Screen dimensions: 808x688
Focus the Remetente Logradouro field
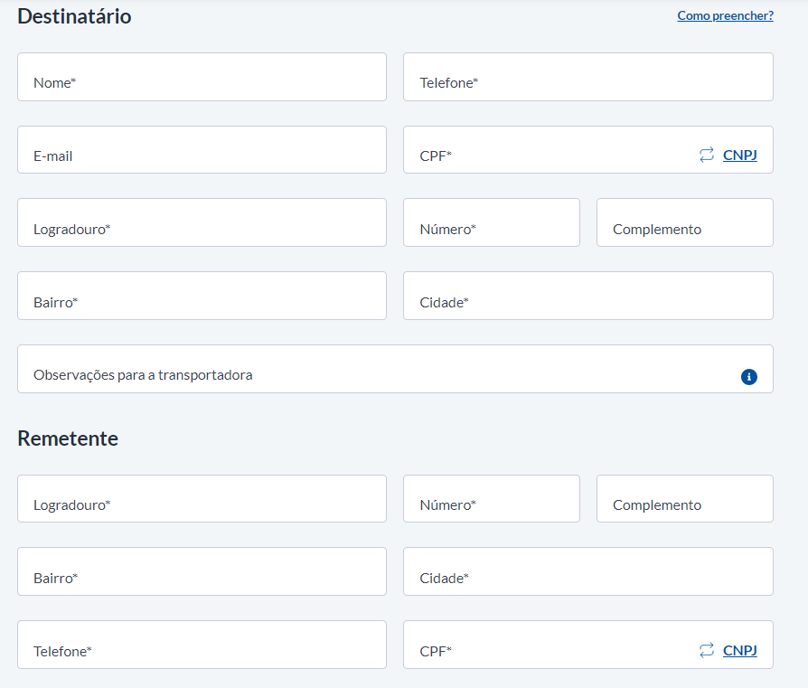click(202, 499)
